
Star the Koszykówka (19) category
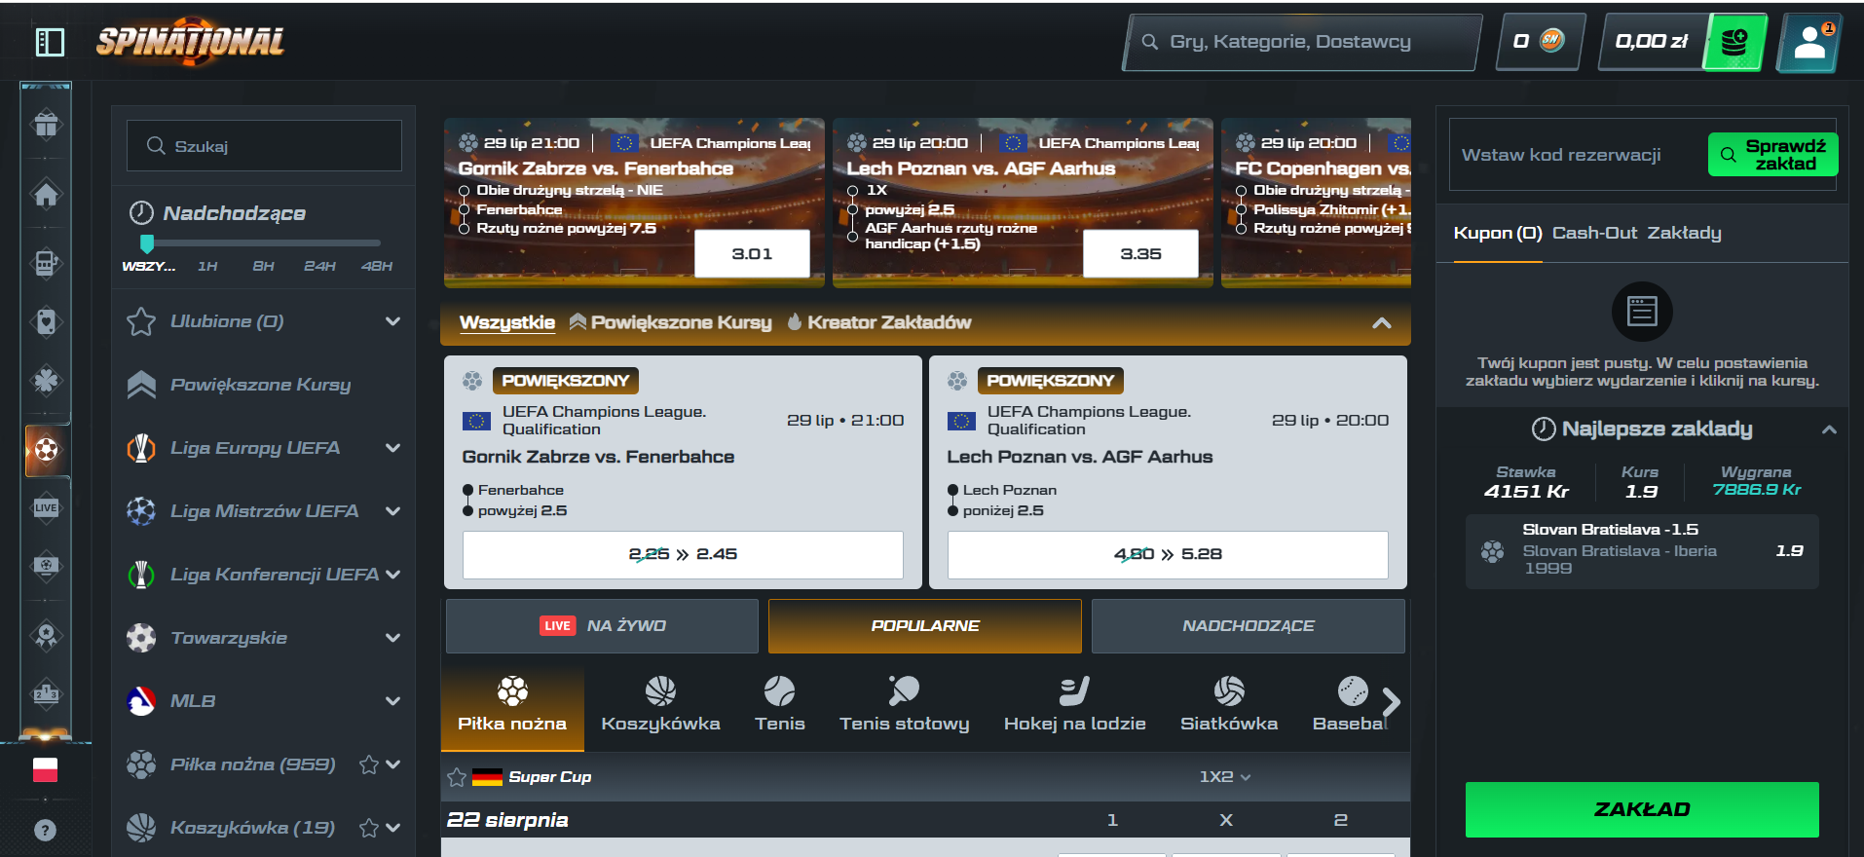point(368,828)
